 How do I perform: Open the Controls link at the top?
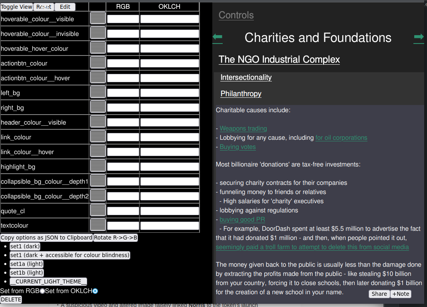236,15
